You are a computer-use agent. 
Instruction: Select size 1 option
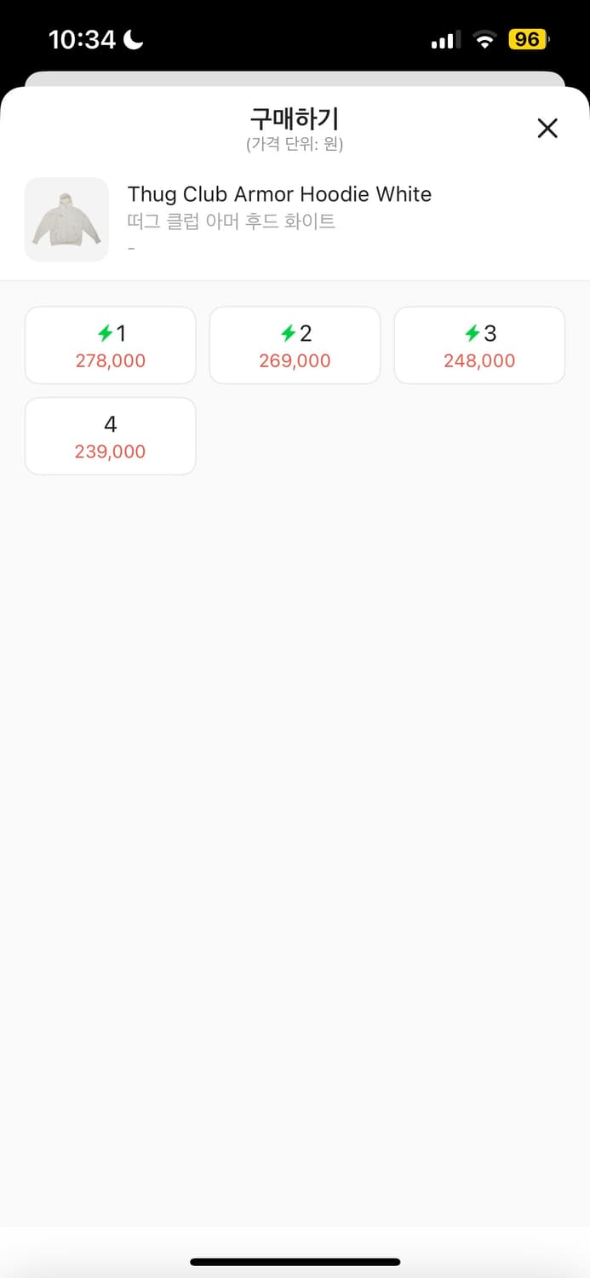(111, 345)
